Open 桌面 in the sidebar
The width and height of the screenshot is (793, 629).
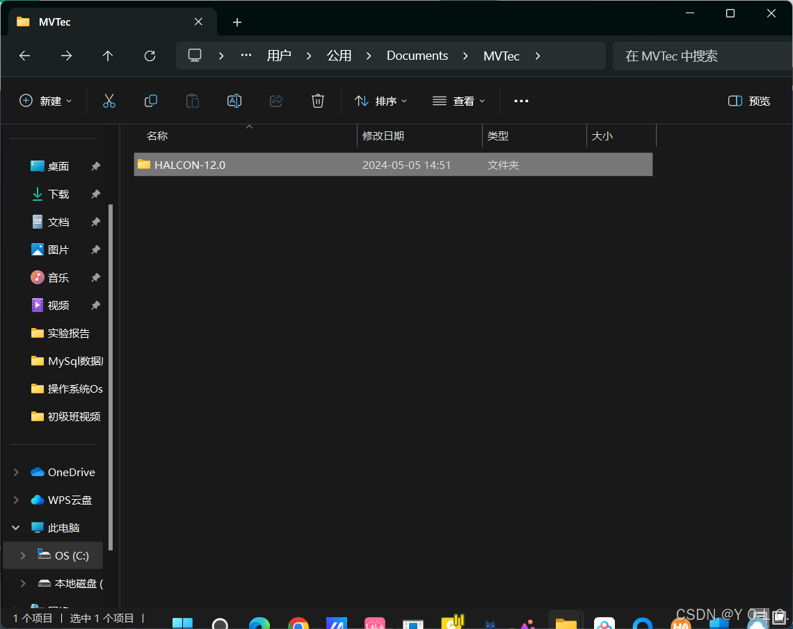(58, 166)
